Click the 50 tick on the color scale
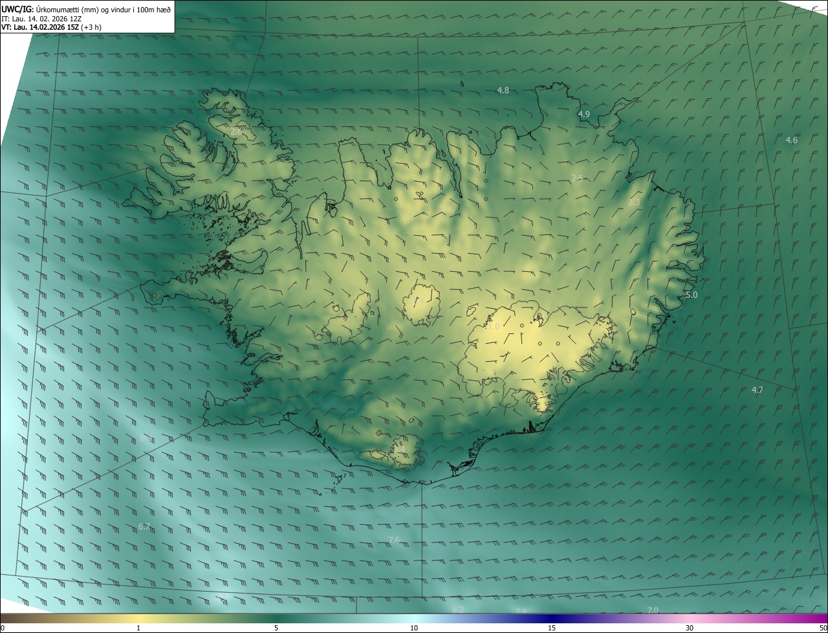Image resolution: width=828 pixels, height=633 pixels. click(x=822, y=628)
